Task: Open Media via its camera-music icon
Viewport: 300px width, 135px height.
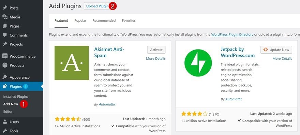Action: click(x=5, y=17)
